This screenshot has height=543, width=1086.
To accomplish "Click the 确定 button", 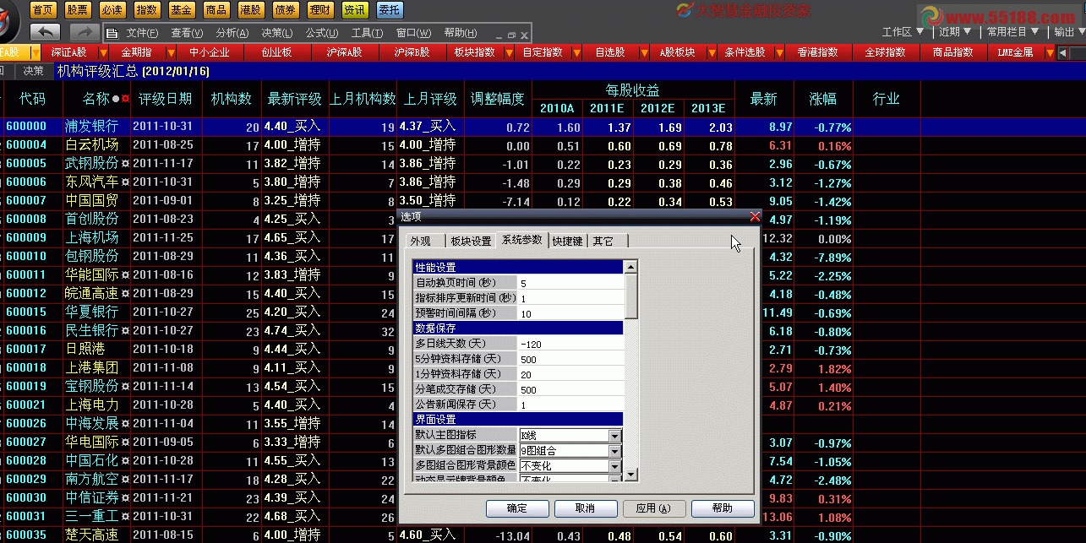I will [x=517, y=508].
